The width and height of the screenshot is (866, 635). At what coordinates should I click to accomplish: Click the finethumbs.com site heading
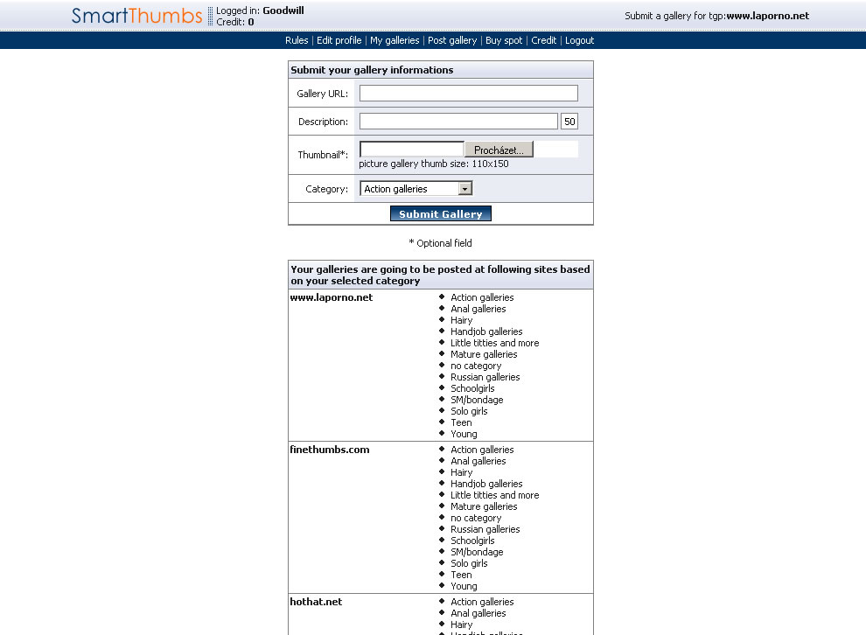pyautogui.click(x=330, y=450)
